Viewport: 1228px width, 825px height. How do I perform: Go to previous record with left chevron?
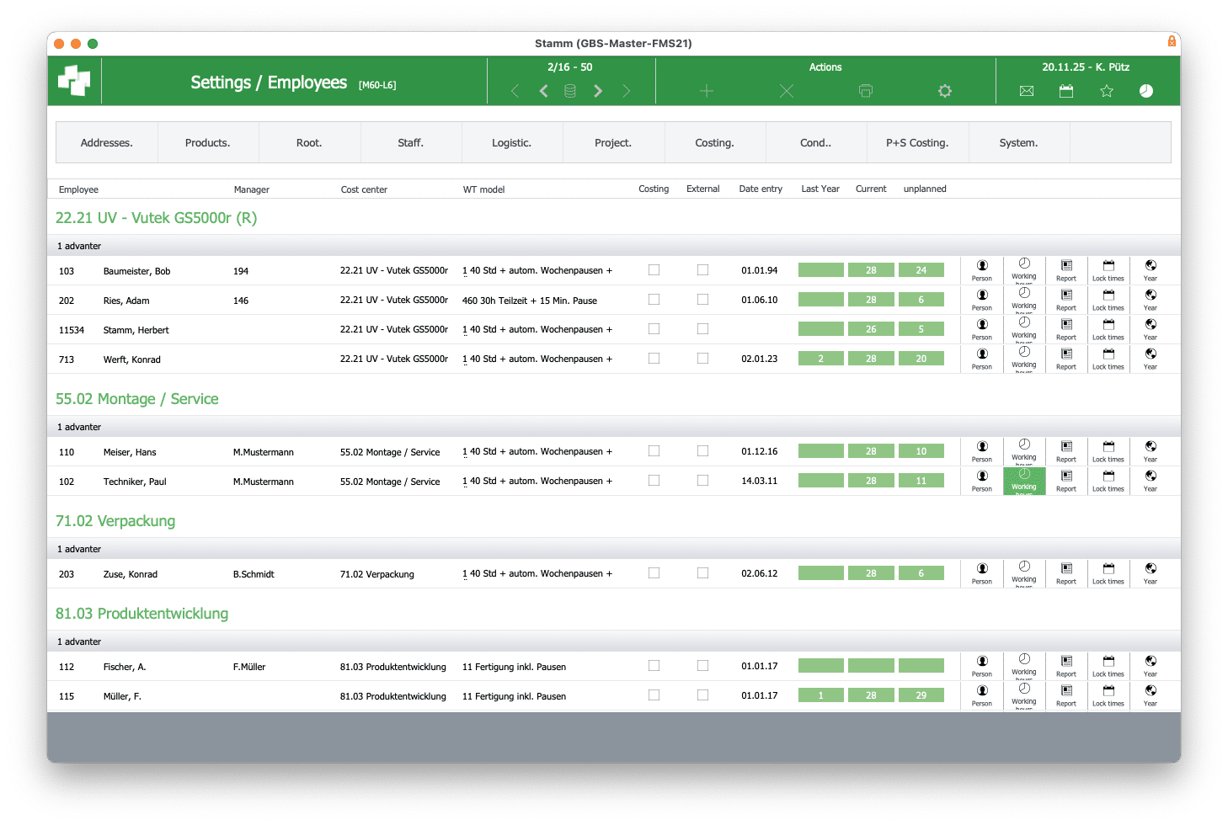pyautogui.click(x=544, y=91)
